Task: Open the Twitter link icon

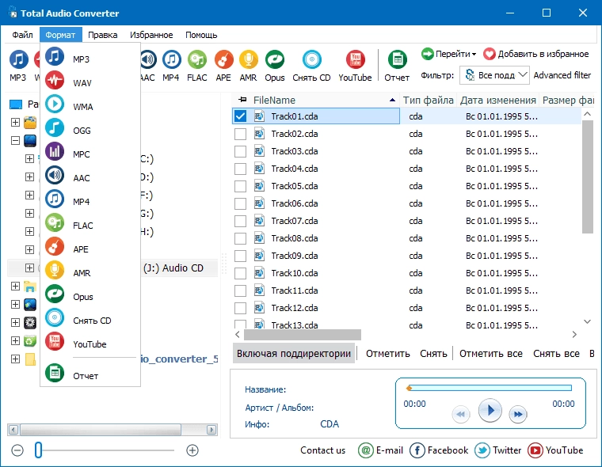Action: coord(482,450)
